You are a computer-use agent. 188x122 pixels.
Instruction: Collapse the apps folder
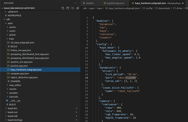point(6,23)
